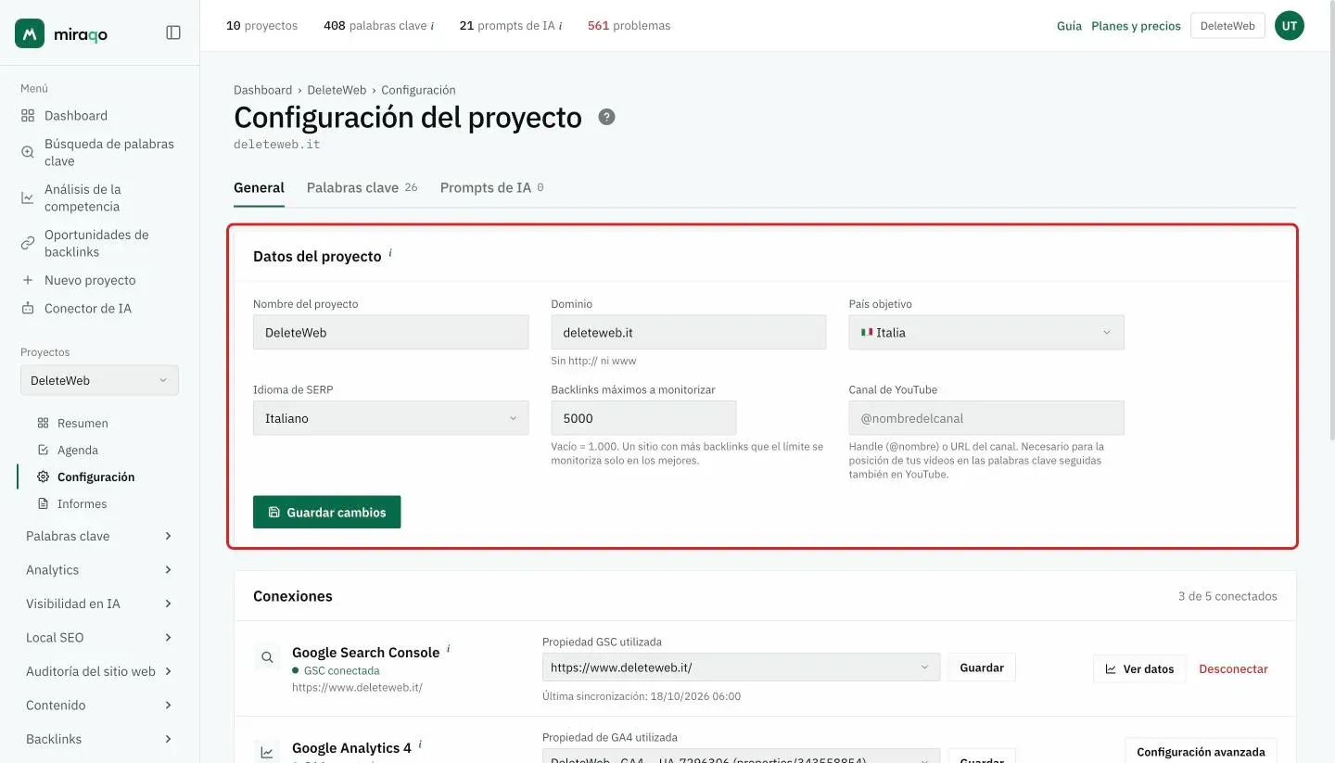This screenshot has width=1335, height=763.
Task: Click the info icon beside Google Analytics 4
Action: [x=420, y=744]
